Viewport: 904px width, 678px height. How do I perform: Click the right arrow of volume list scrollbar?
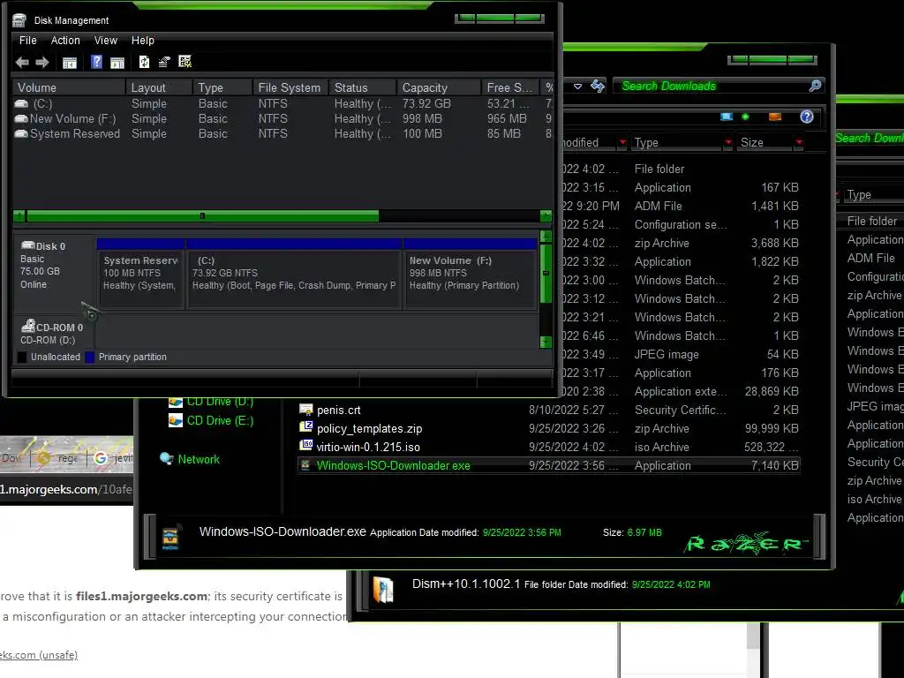tap(546, 216)
